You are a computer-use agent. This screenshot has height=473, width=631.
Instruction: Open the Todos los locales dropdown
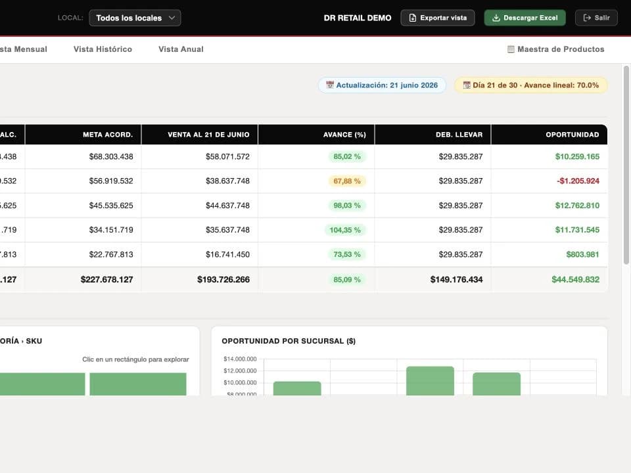pyautogui.click(x=135, y=18)
